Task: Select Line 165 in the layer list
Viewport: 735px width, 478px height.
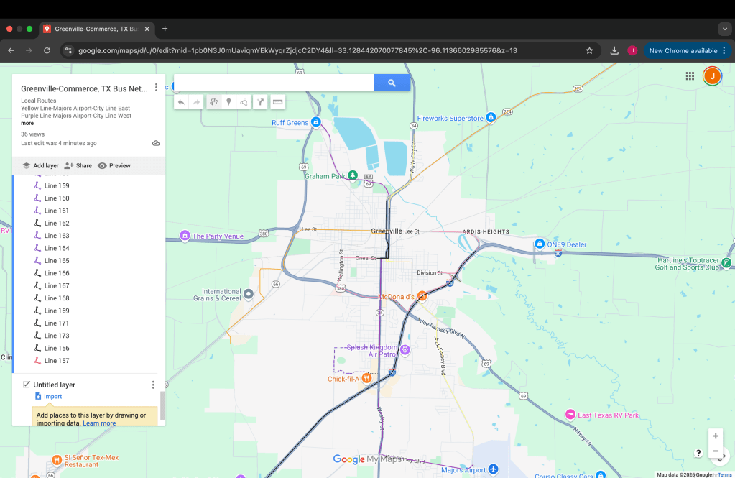Action: 57,261
